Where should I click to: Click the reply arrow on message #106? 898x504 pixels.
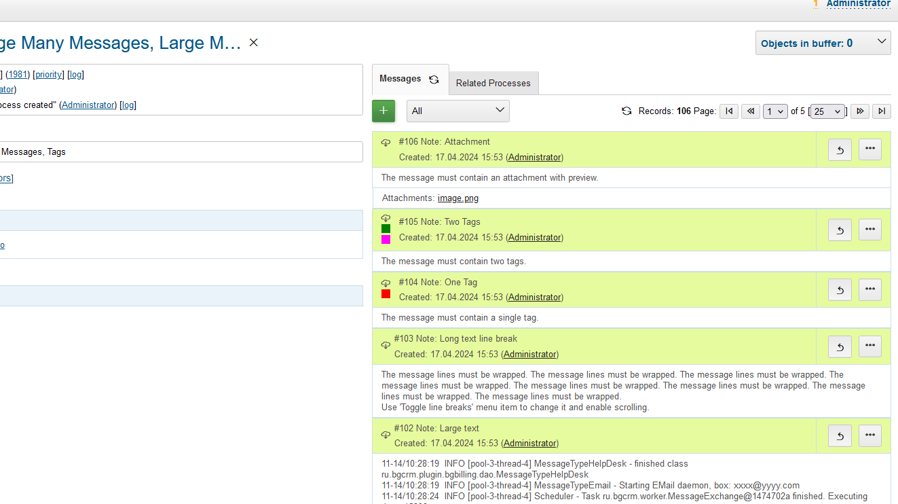(840, 150)
